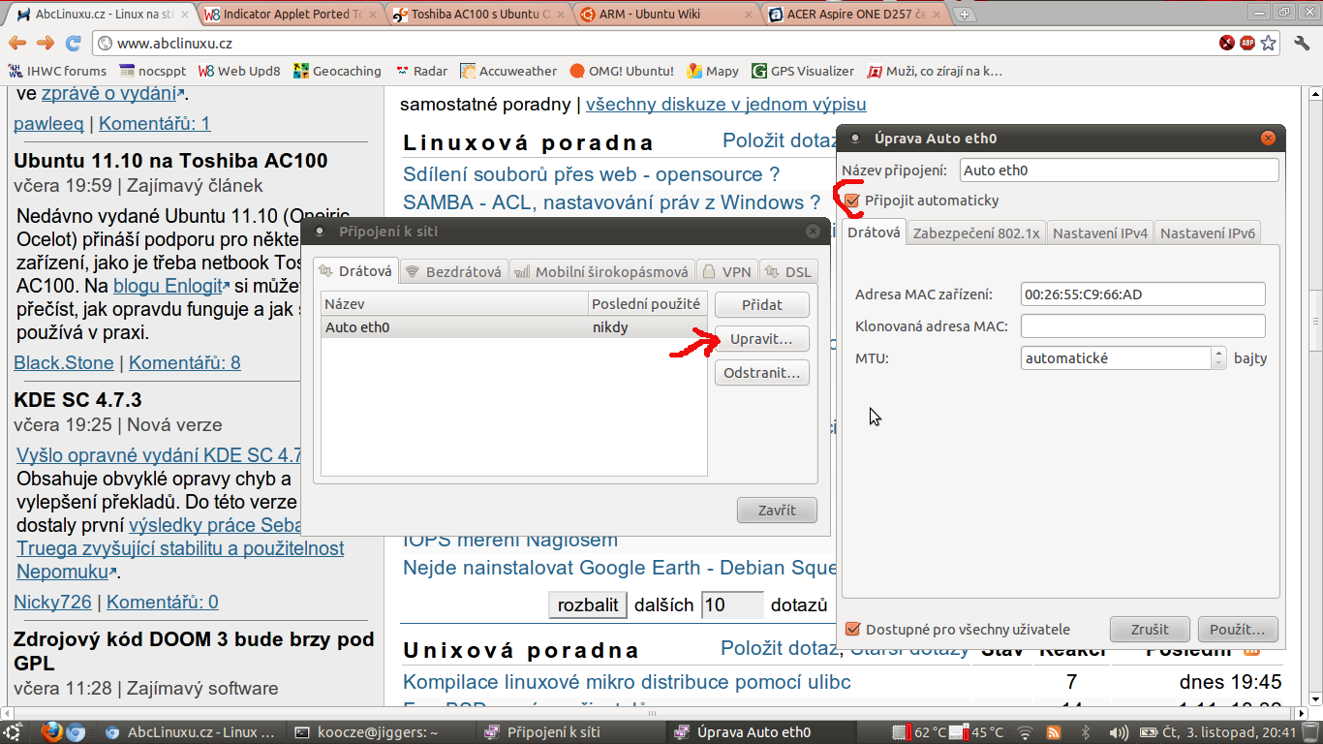The height and width of the screenshot is (744, 1323).
Task: Switch to the Nastavení IPv4 tab
Action: click(x=1100, y=232)
